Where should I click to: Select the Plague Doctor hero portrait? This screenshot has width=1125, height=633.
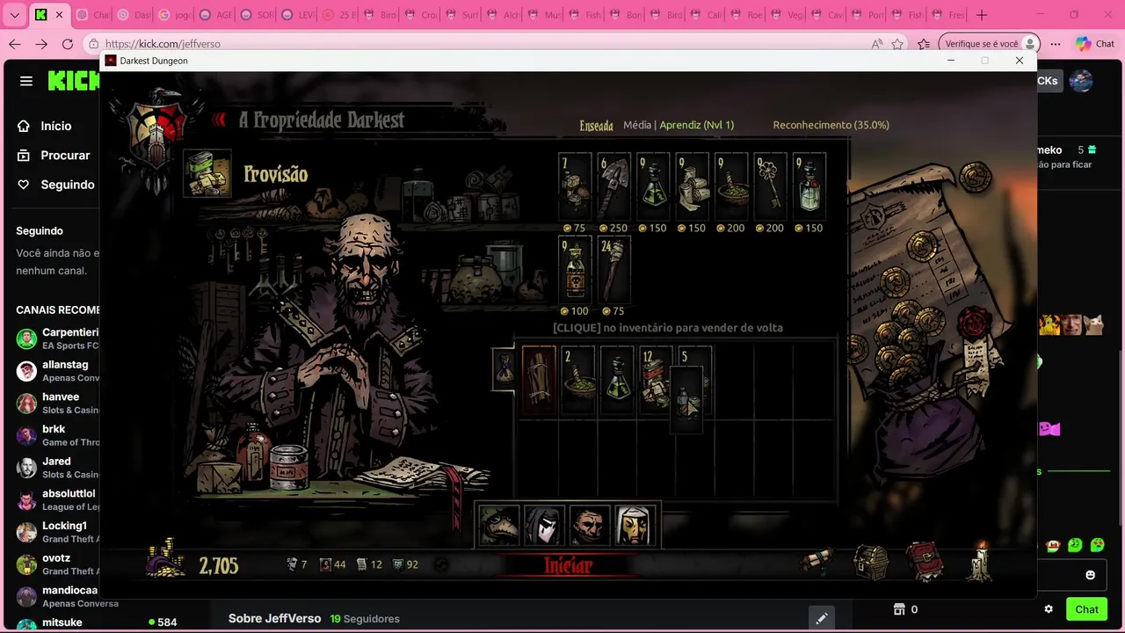click(499, 526)
